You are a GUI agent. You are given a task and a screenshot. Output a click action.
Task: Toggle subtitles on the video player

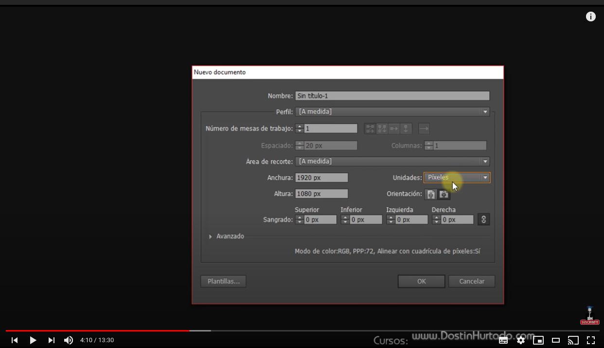503,340
